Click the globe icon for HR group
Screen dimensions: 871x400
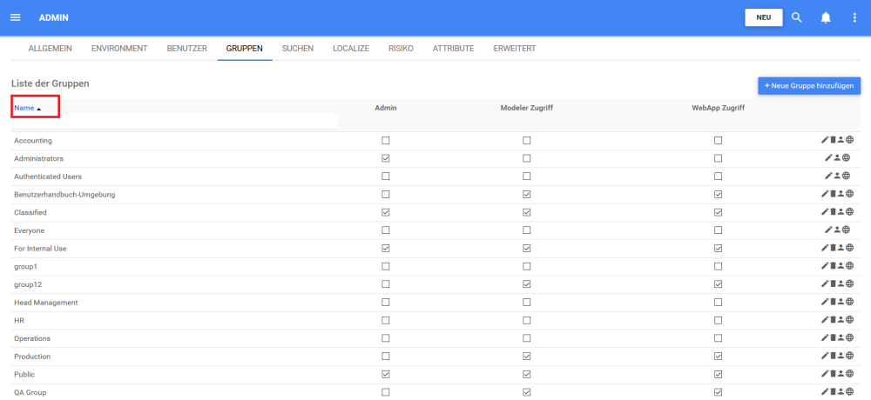849,320
